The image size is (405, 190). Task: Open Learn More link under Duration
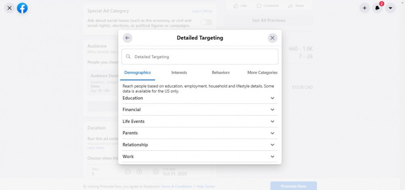(x=95, y=148)
